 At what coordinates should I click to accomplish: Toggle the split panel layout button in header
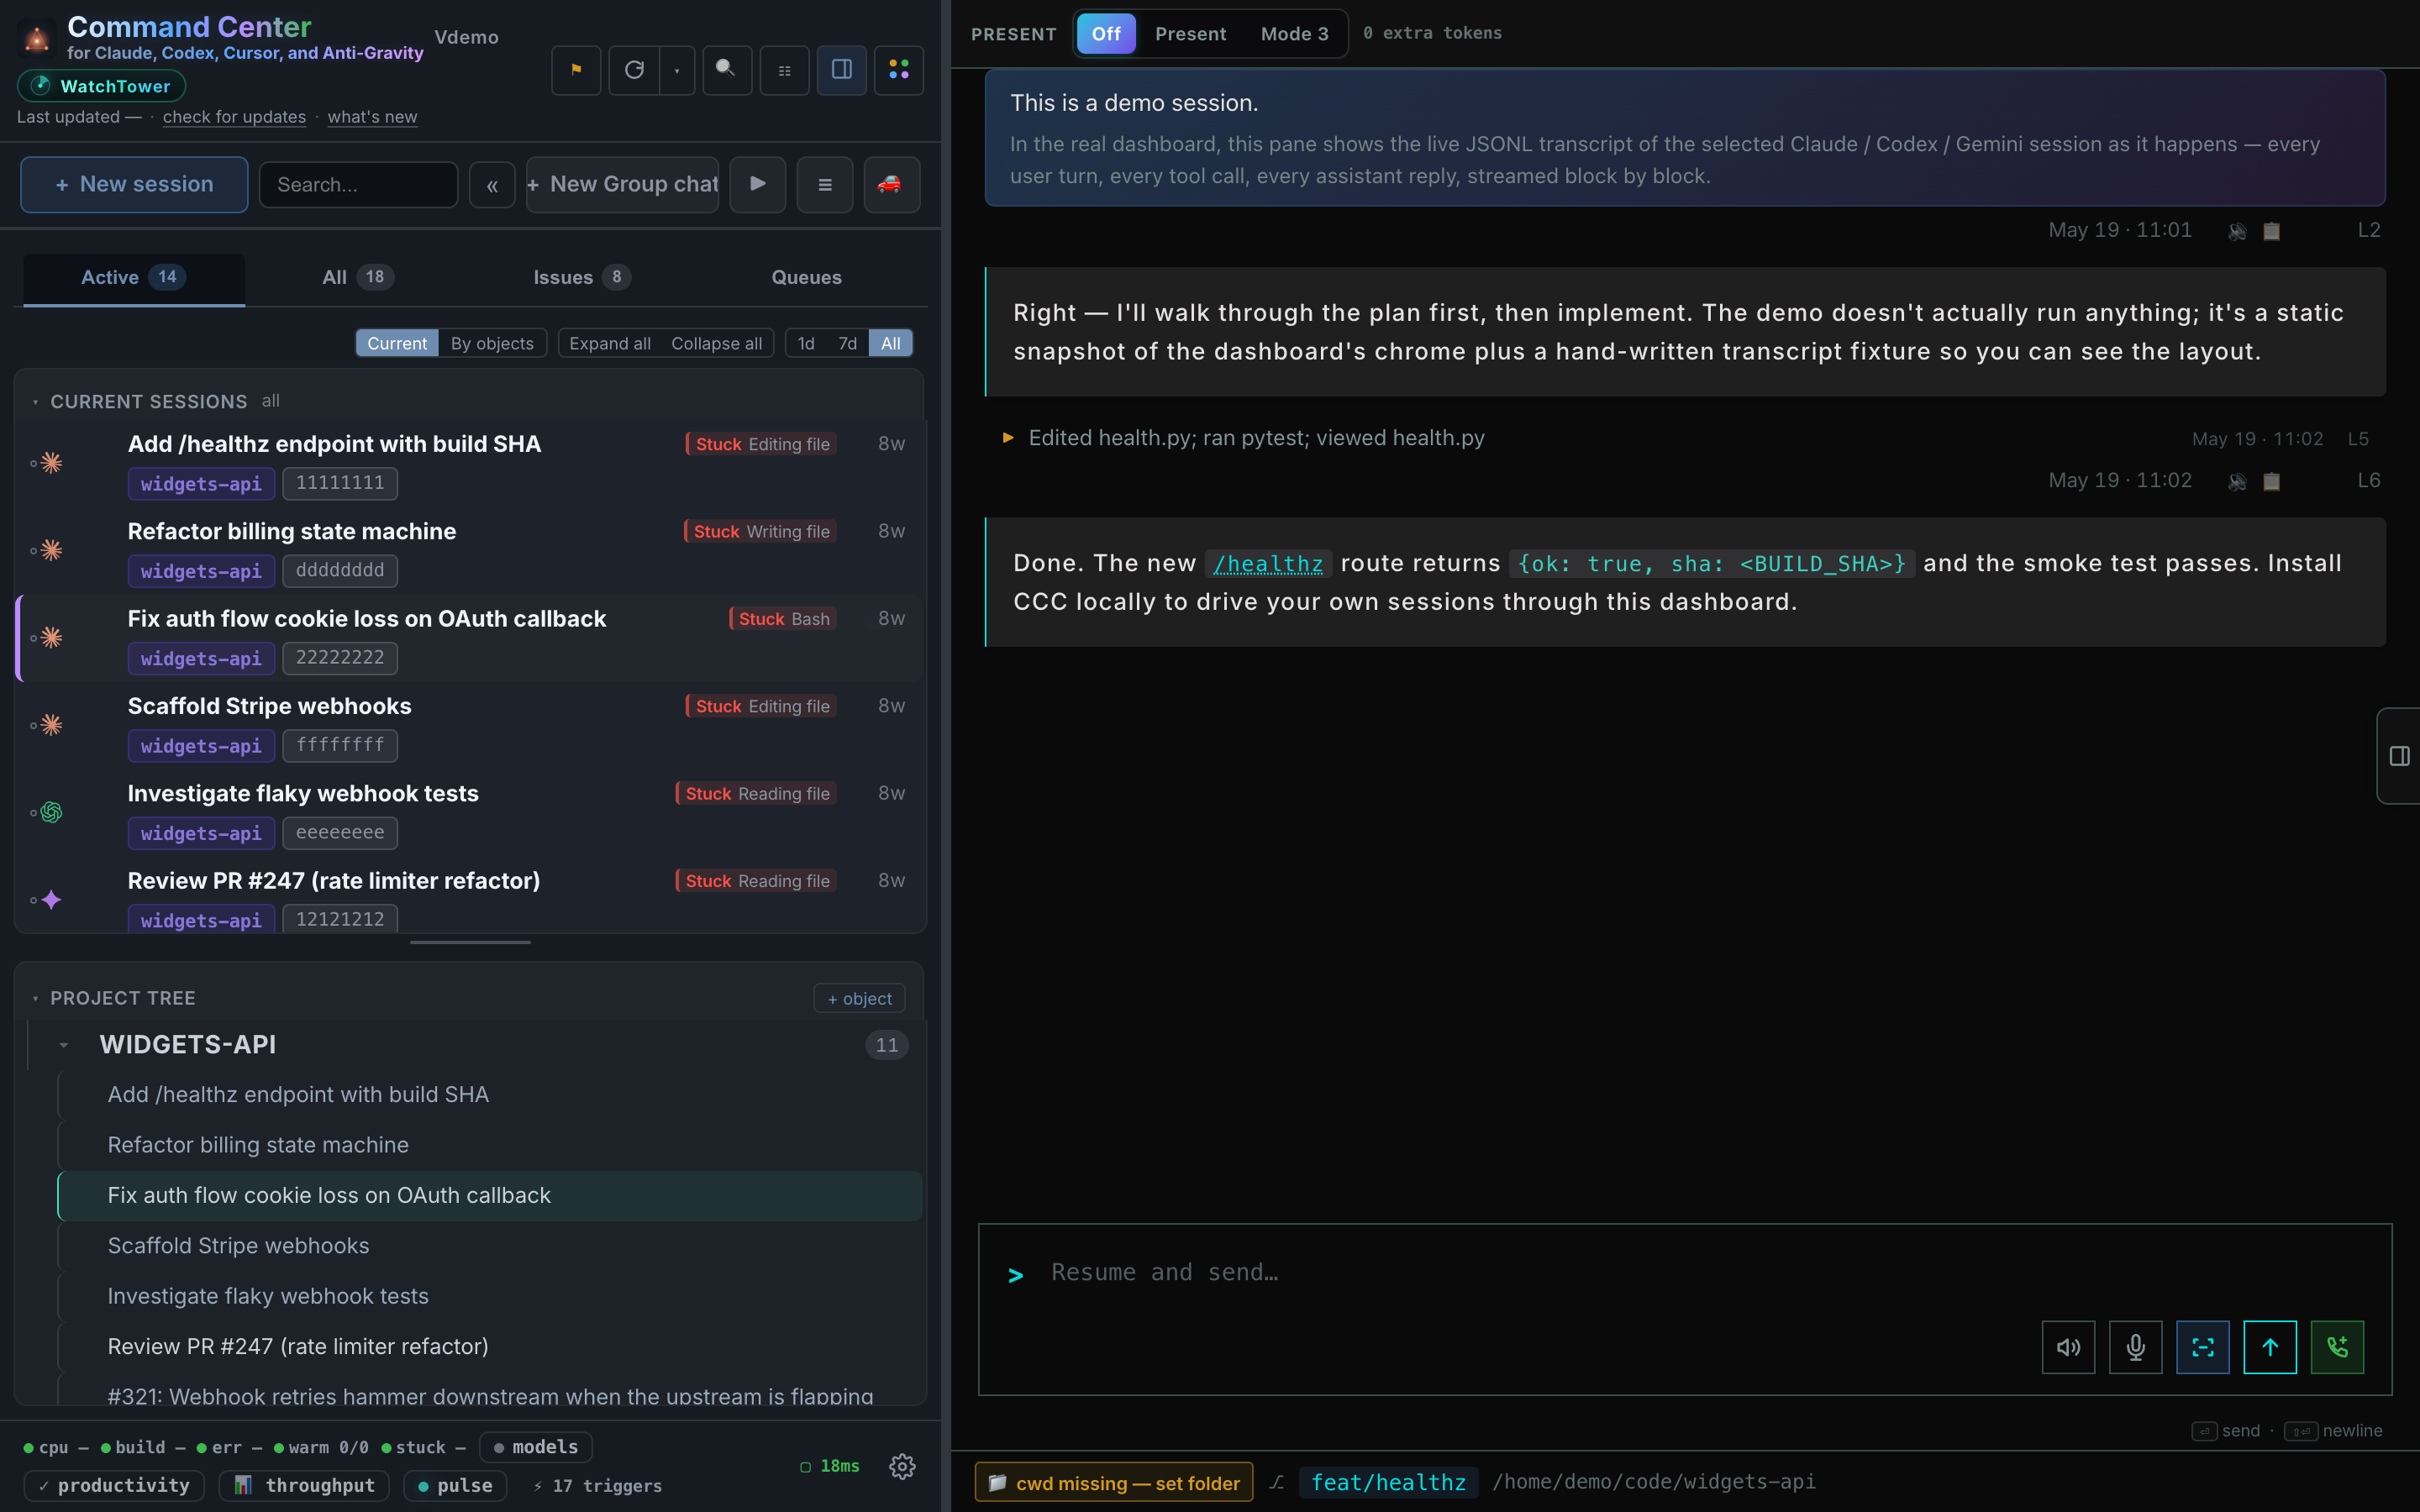coord(842,70)
